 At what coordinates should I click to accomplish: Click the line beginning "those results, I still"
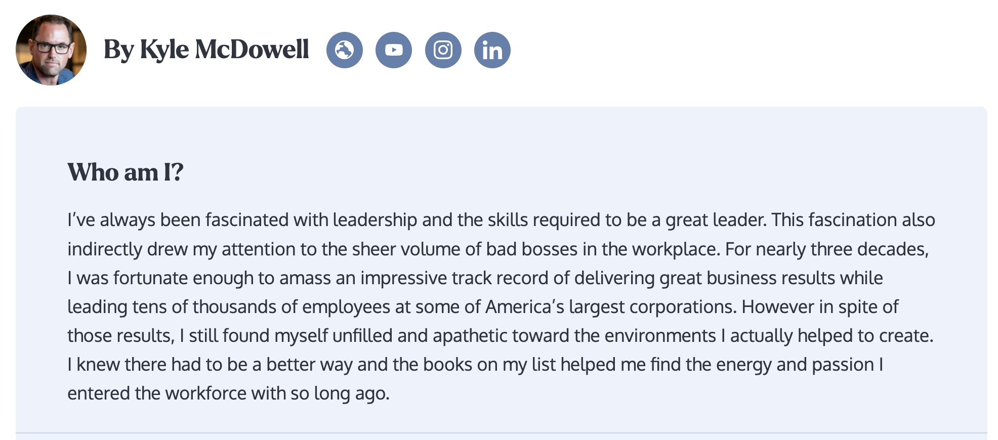501,336
